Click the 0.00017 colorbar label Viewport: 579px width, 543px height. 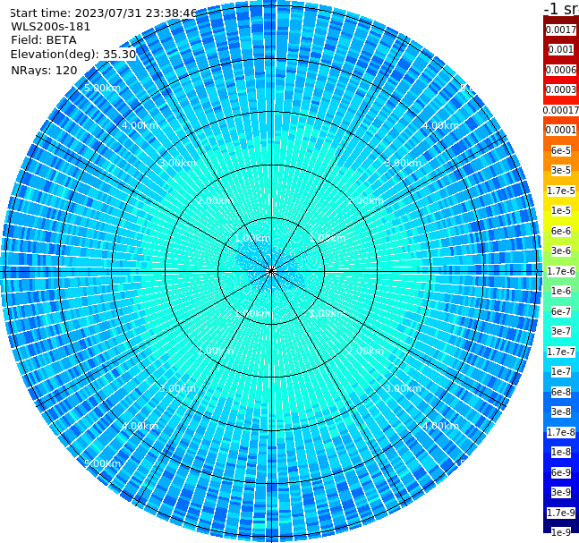point(561,110)
